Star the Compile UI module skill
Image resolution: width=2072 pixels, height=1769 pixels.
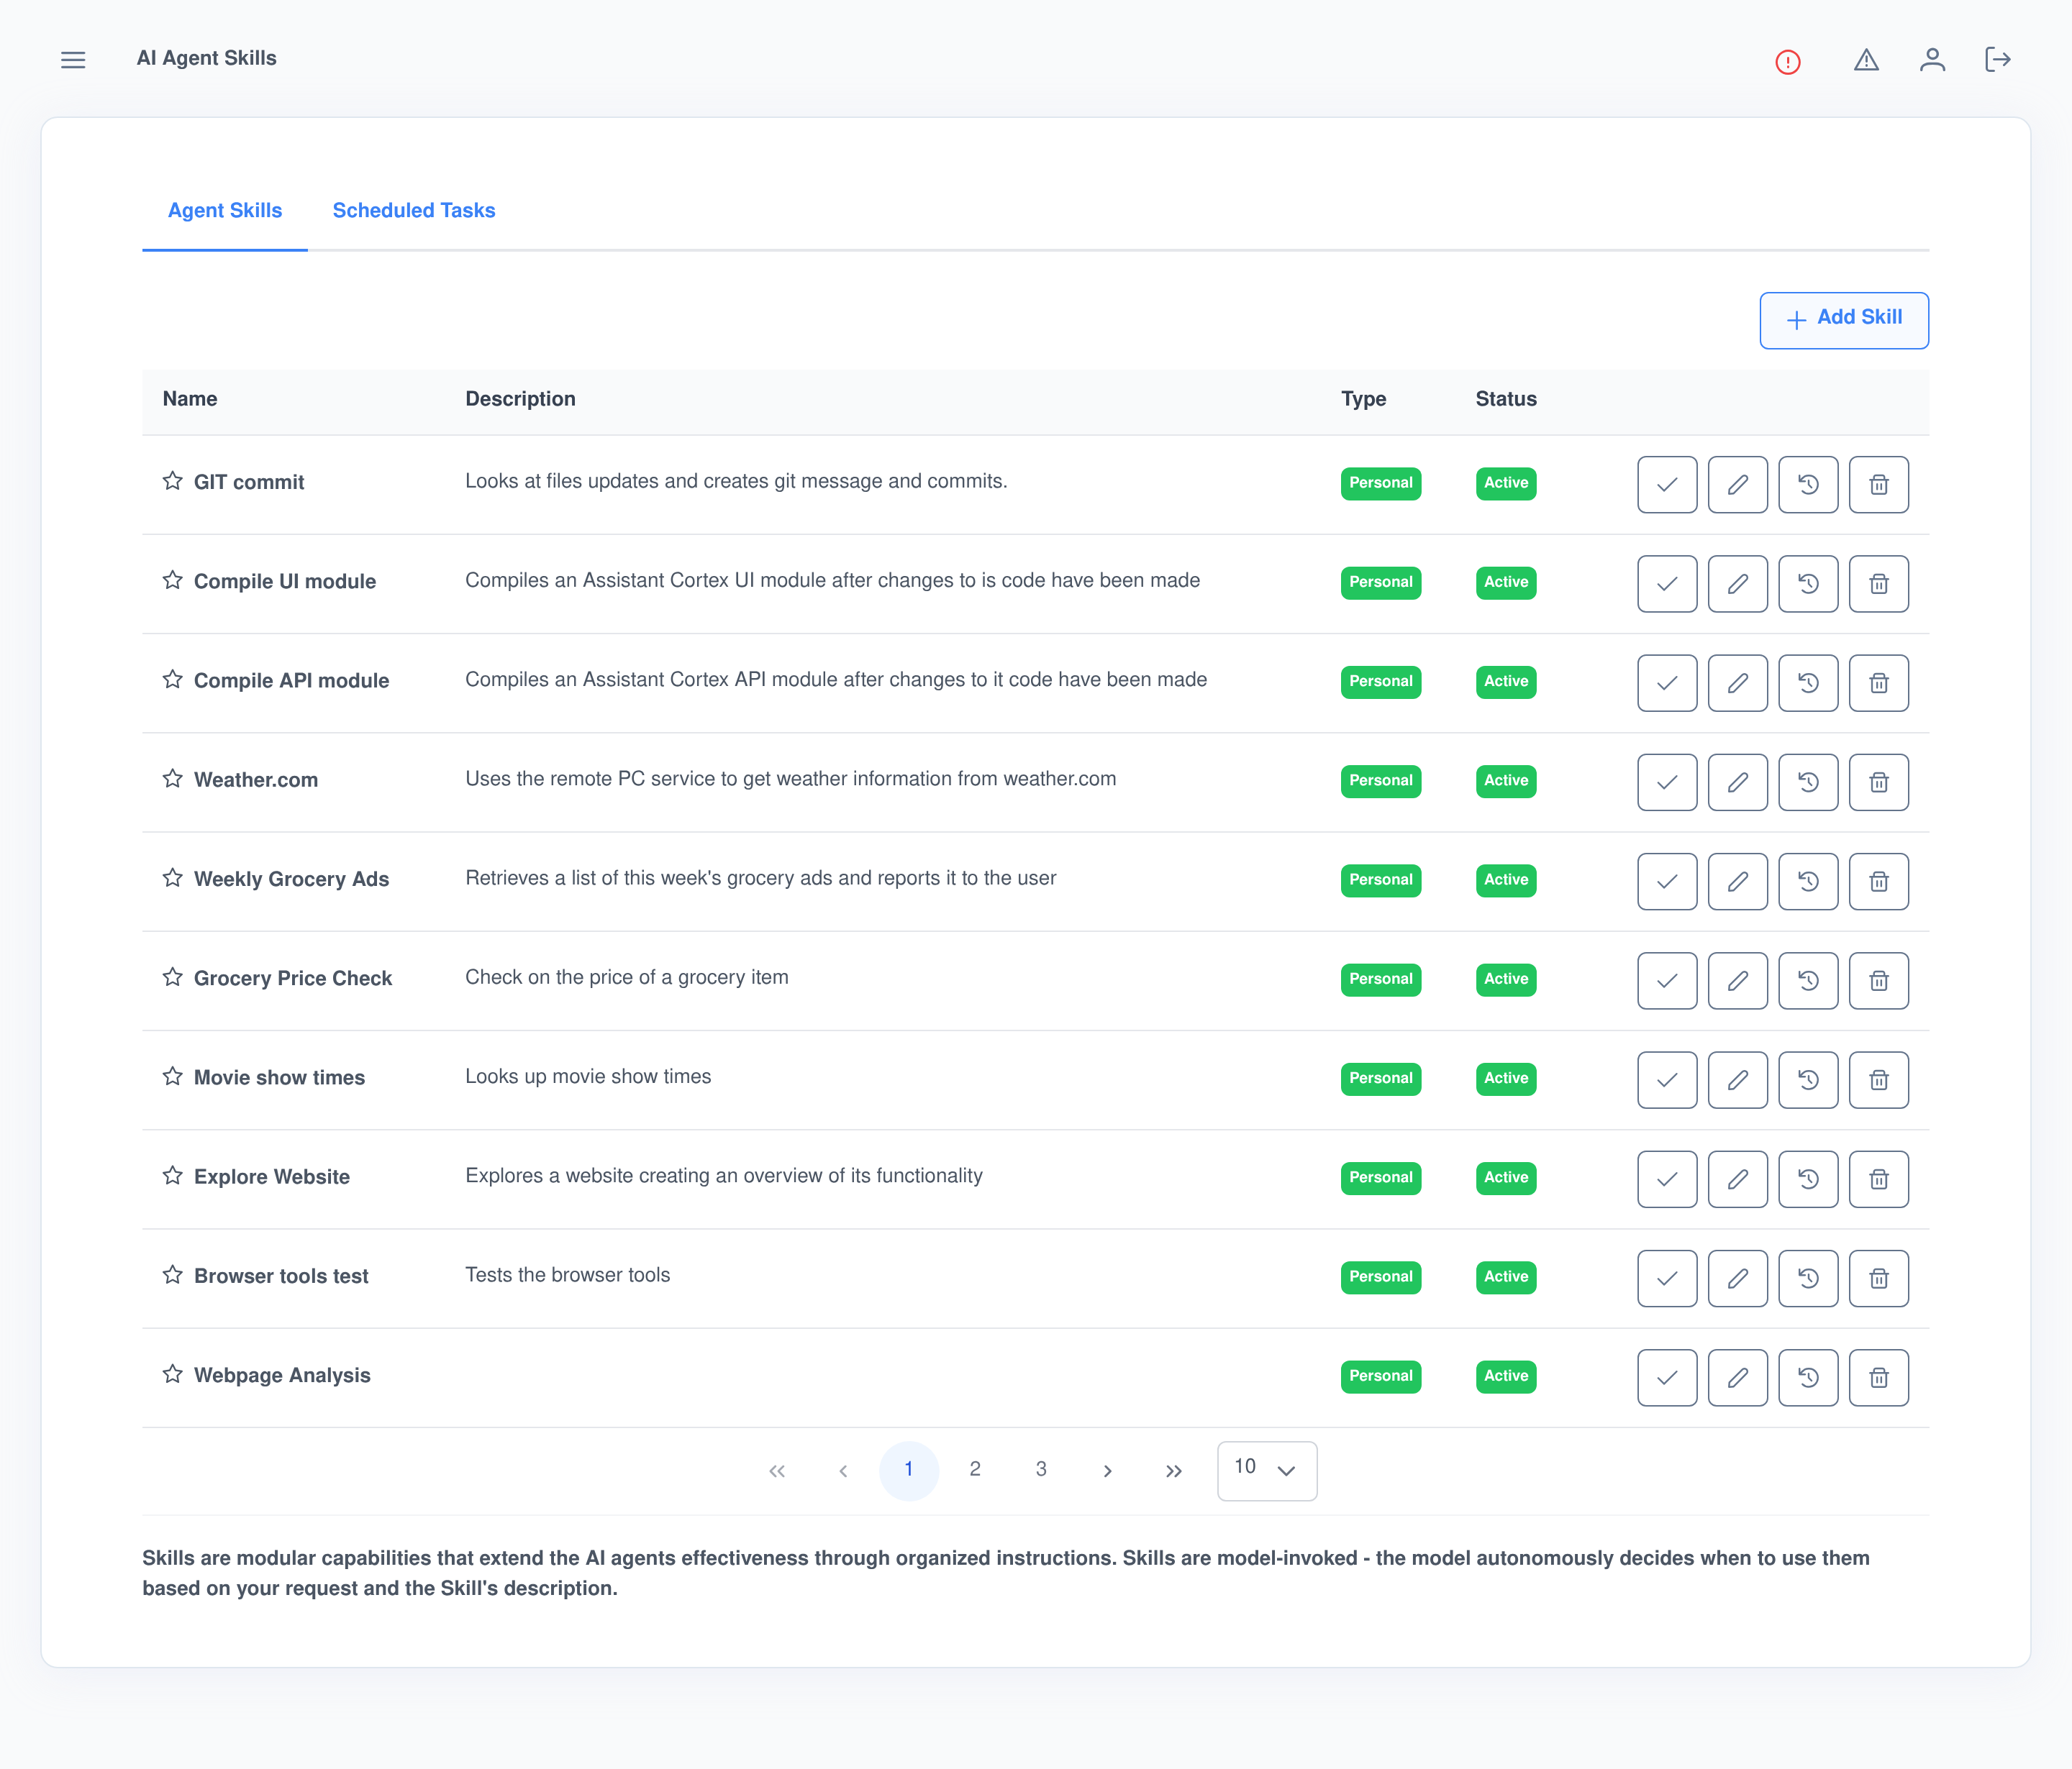coord(173,580)
